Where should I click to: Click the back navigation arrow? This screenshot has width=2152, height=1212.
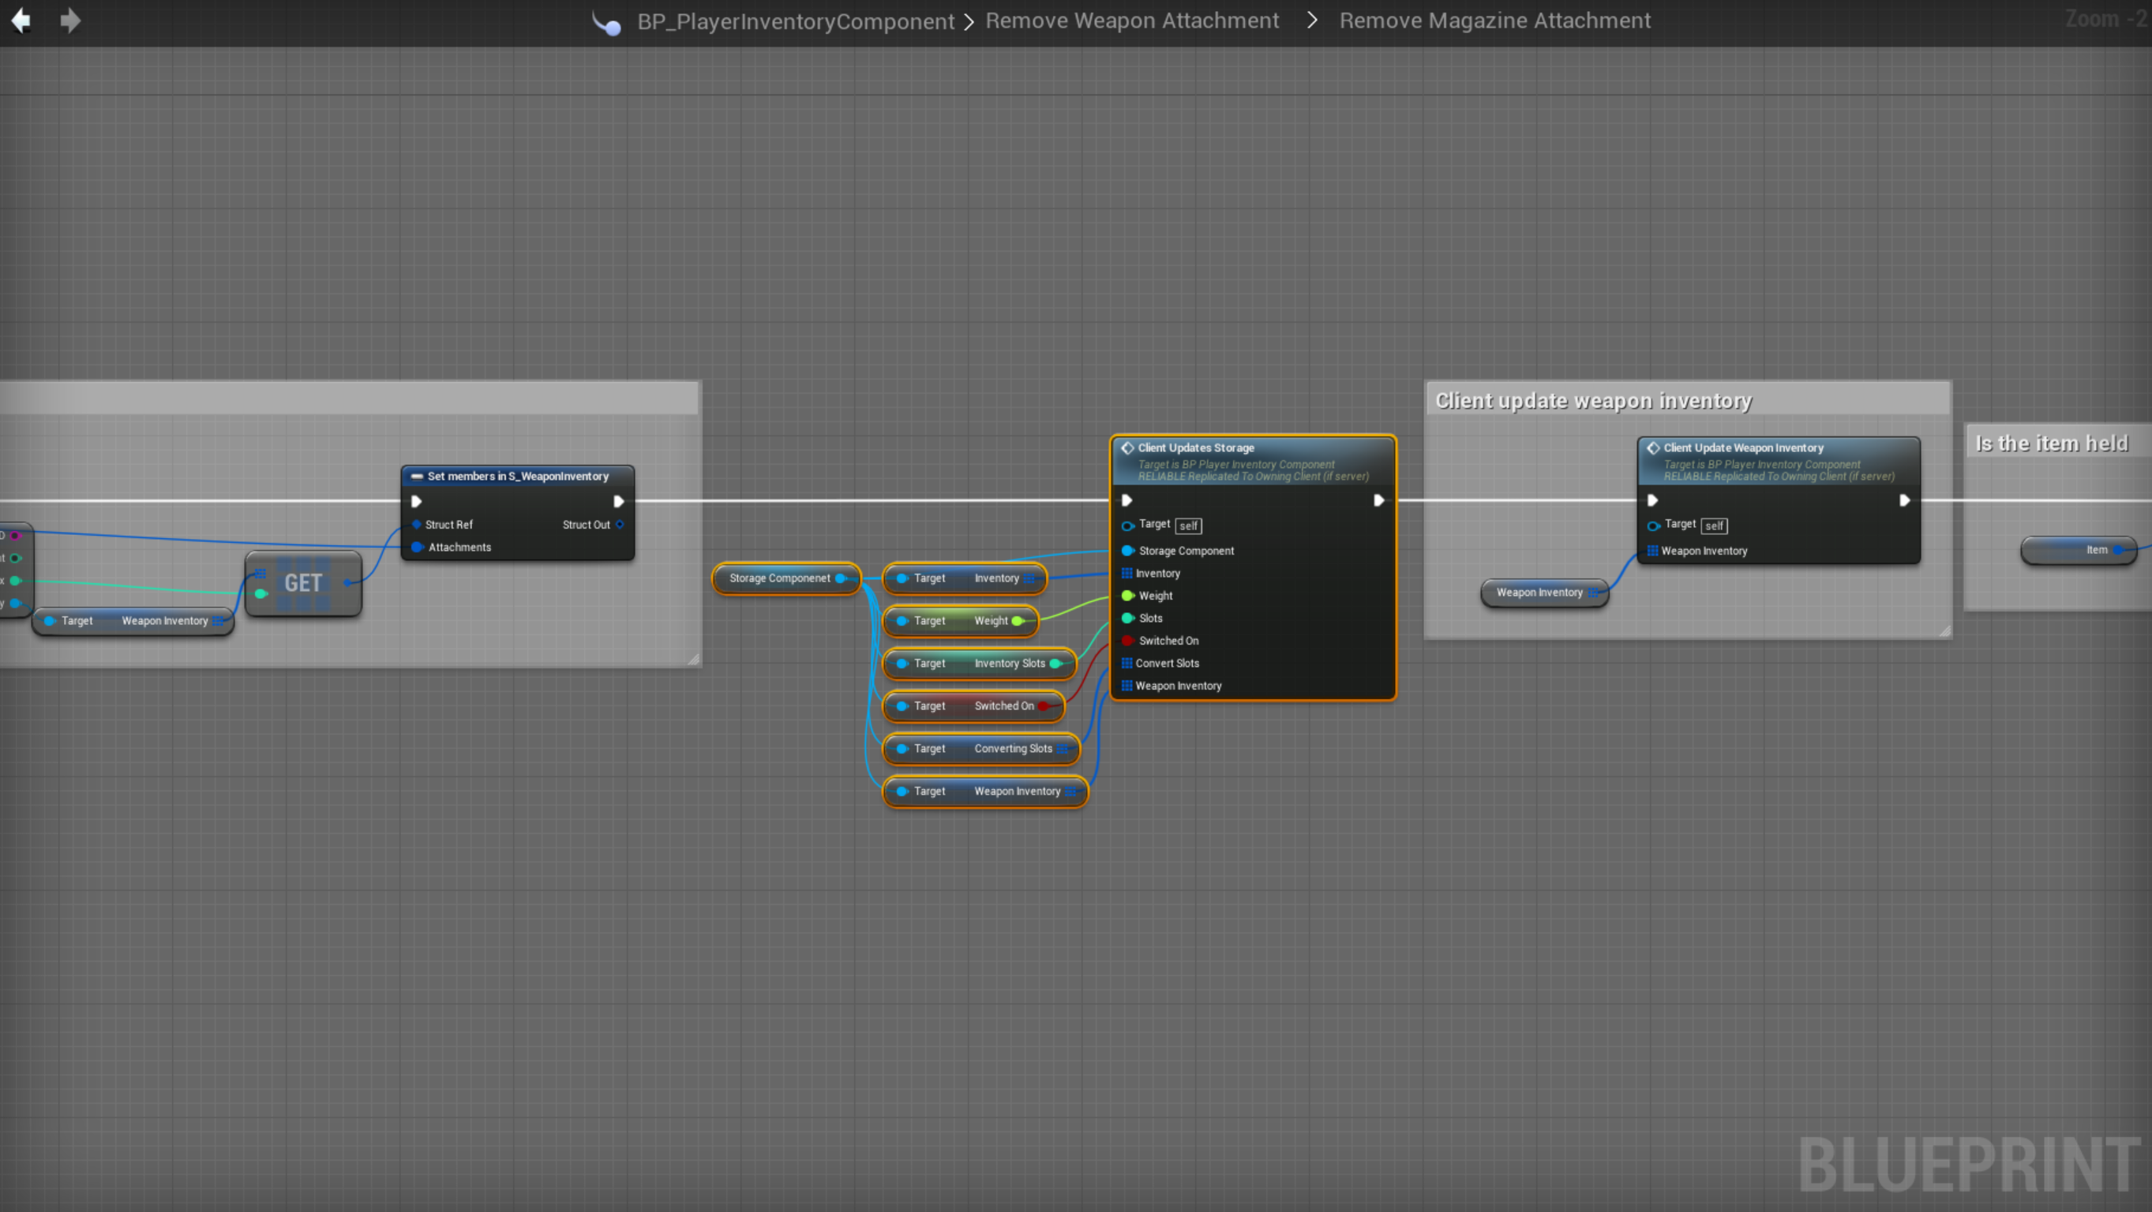pos(21,20)
